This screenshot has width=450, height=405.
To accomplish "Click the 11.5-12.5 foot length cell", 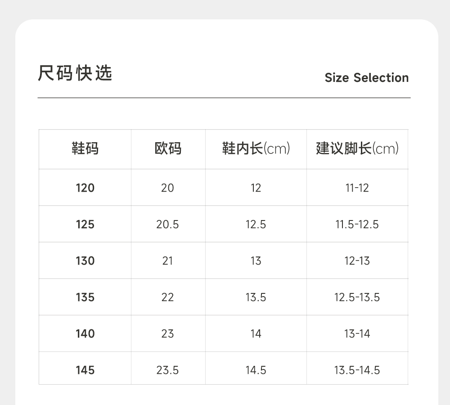I will [x=357, y=224].
